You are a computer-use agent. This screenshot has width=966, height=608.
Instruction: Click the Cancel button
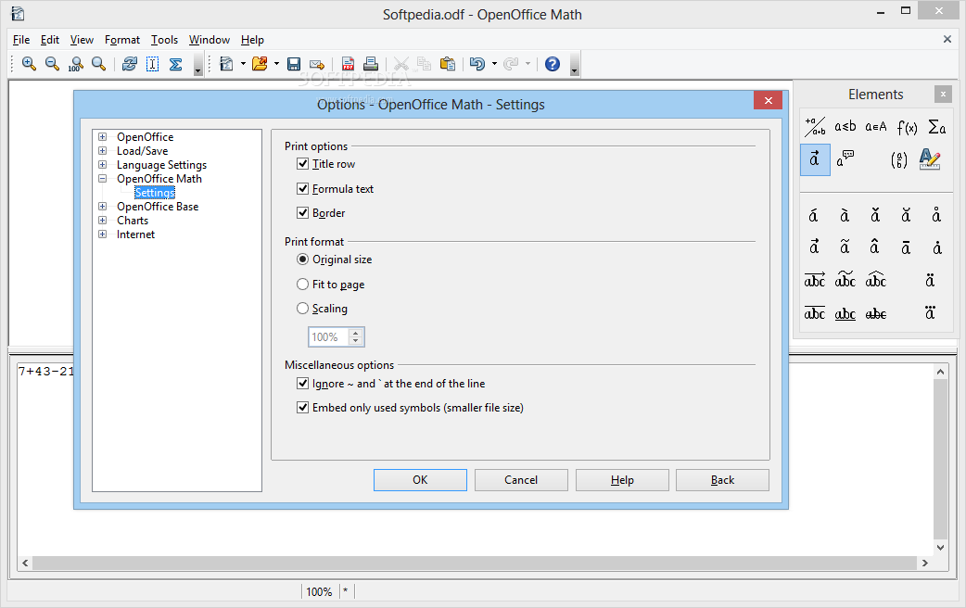tap(521, 480)
